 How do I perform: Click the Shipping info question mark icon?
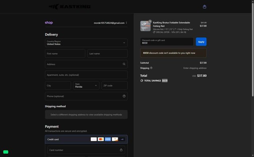tap(151, 68)
